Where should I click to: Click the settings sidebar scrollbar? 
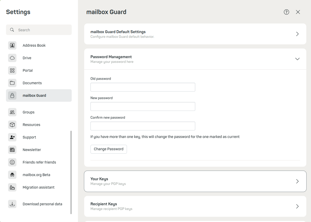pos(71,172)
